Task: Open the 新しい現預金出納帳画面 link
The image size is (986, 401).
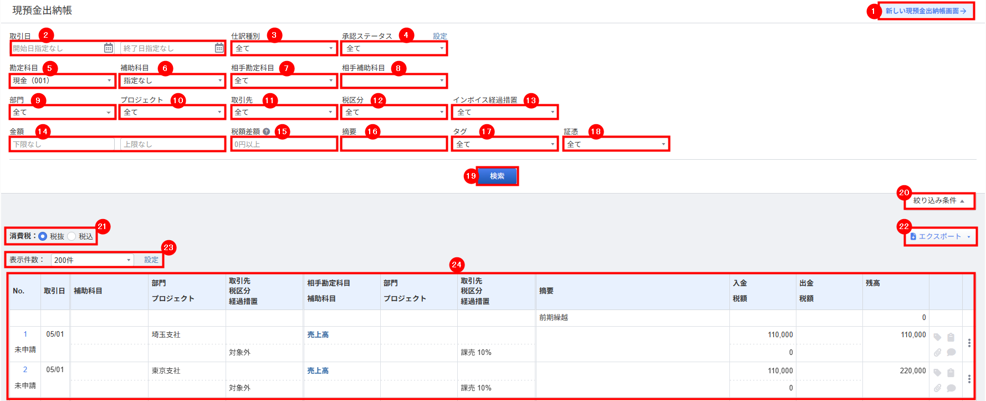Action: point(926,11)
